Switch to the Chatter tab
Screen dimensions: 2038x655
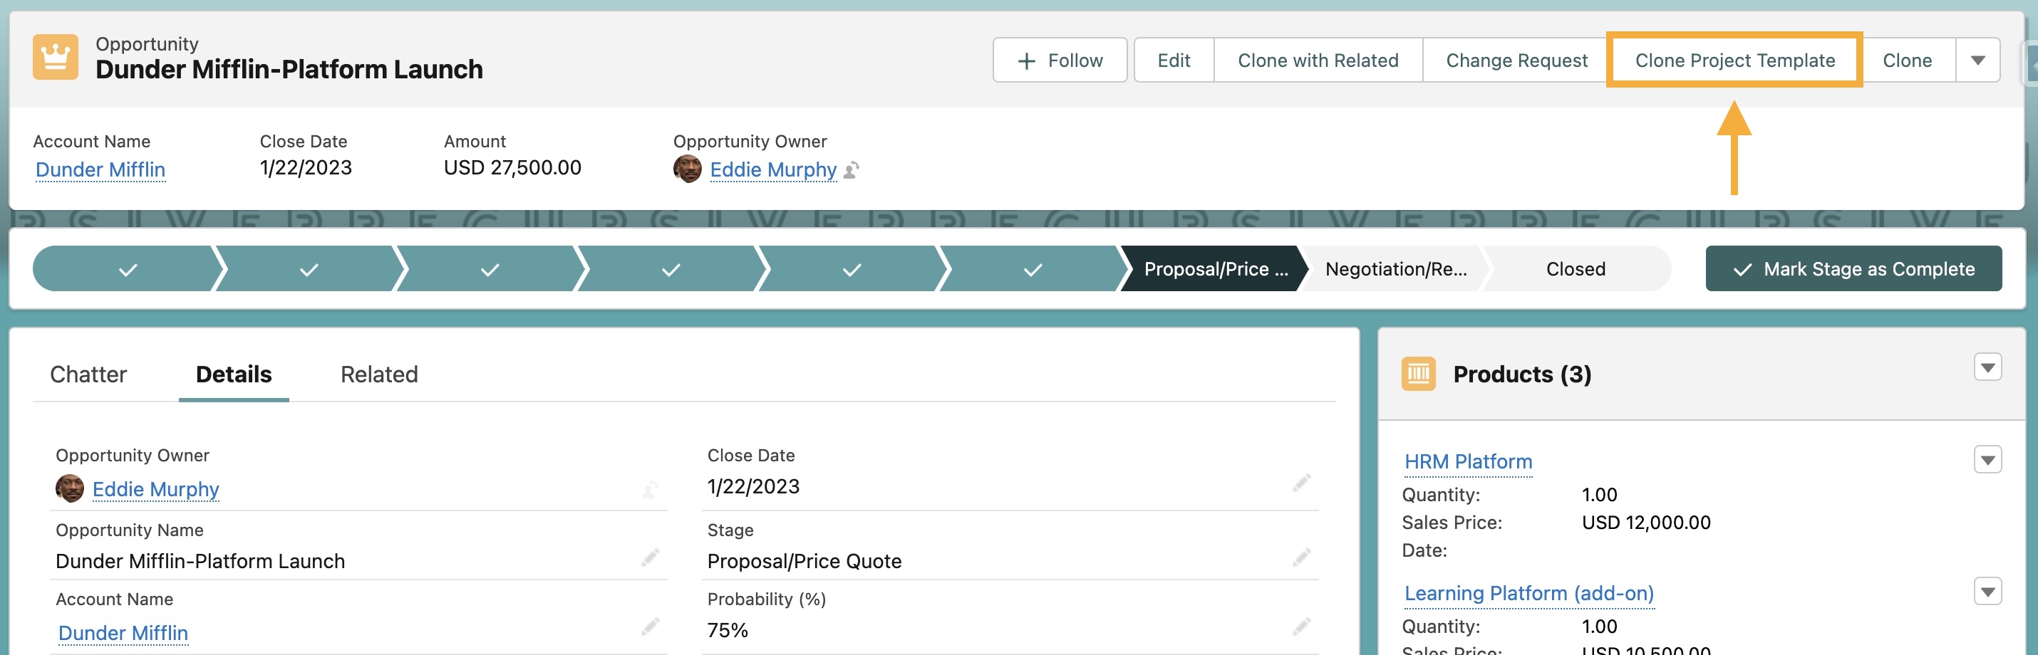point(88,374)
